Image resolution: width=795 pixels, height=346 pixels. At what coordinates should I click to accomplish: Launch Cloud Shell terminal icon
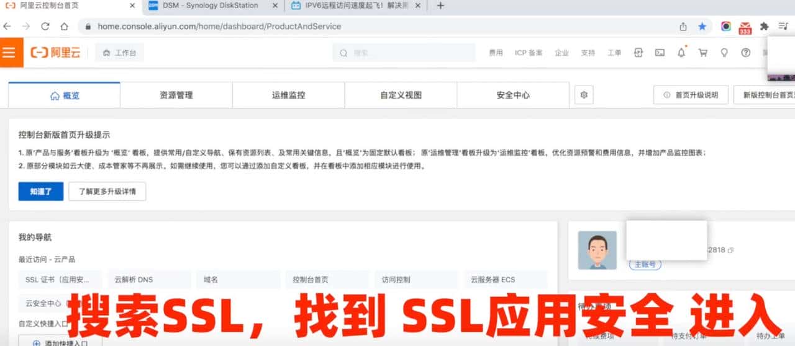[x=660, y=53]
